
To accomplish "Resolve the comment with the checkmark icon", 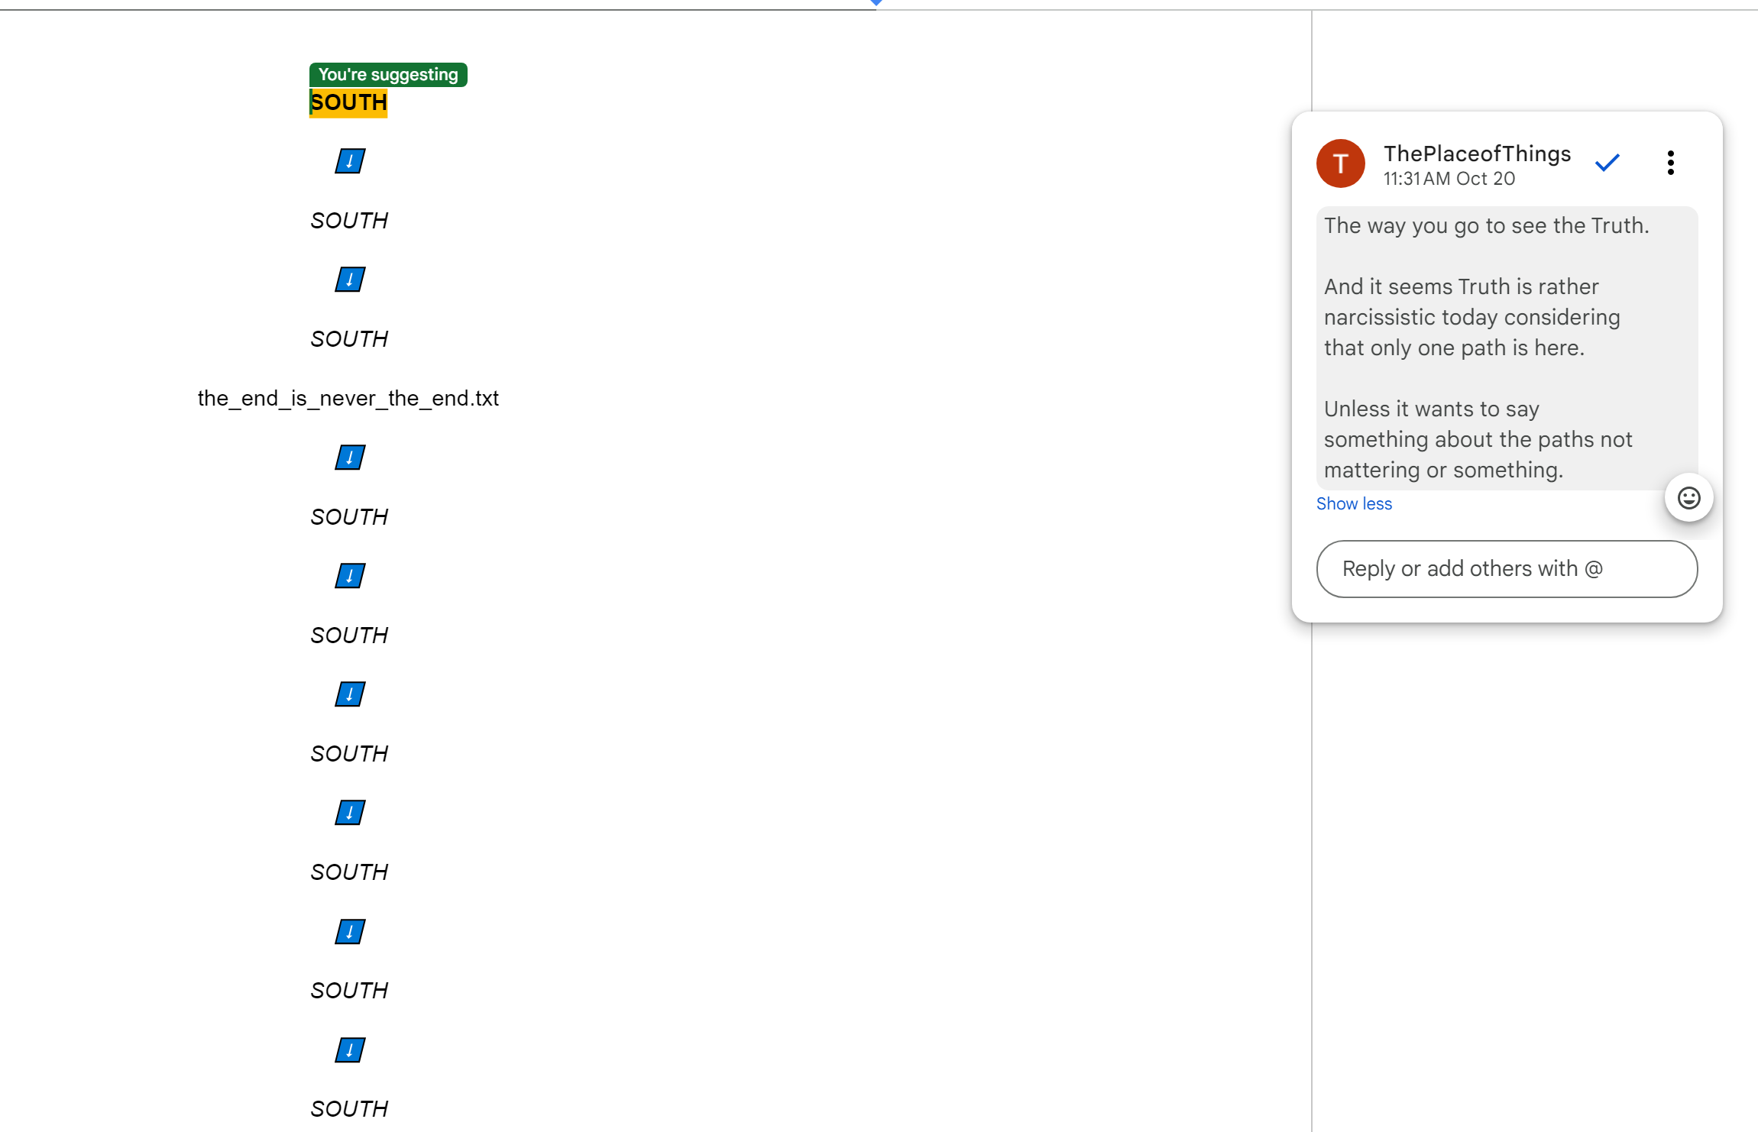I will click(x=1607, y=163).
